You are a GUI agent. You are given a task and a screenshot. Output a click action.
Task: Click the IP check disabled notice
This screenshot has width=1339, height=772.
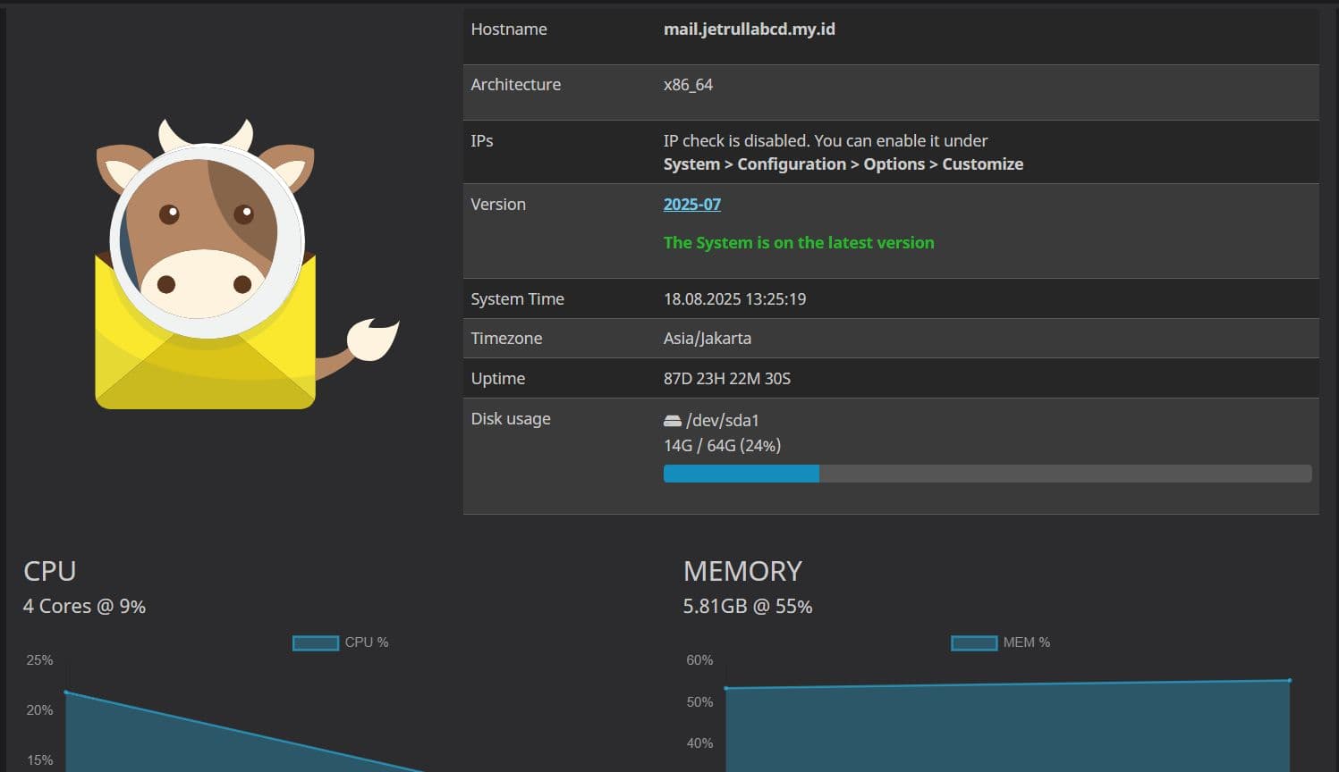(825, 140)
